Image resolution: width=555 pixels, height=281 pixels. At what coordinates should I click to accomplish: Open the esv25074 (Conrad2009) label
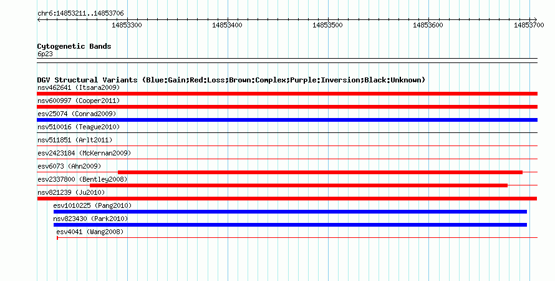coord(77,114)
